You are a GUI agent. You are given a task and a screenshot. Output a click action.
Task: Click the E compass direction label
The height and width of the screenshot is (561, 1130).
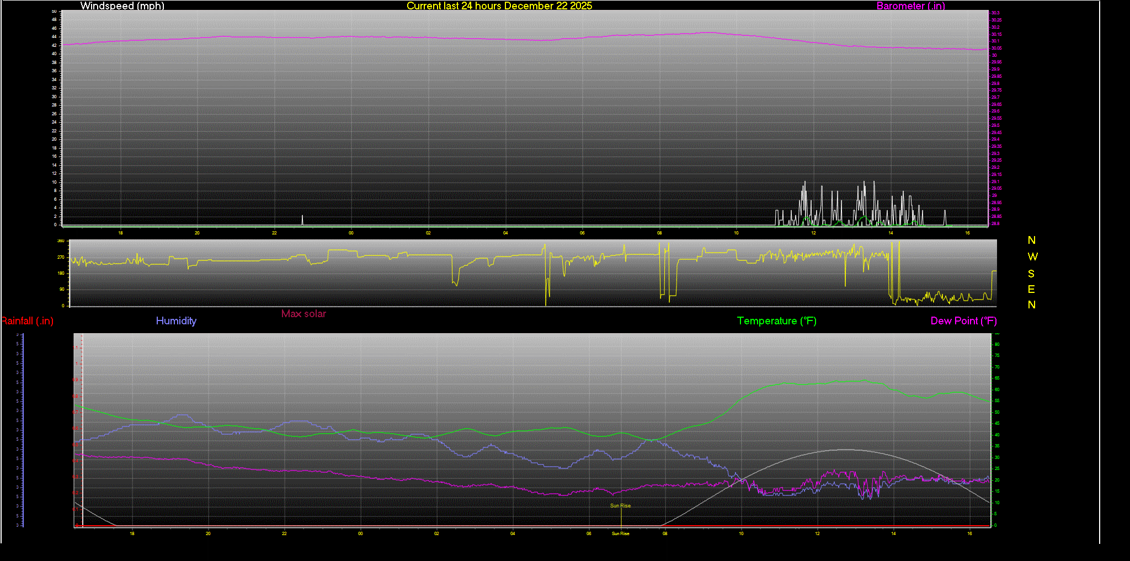pyautogui.click(x=1031, y=290)
